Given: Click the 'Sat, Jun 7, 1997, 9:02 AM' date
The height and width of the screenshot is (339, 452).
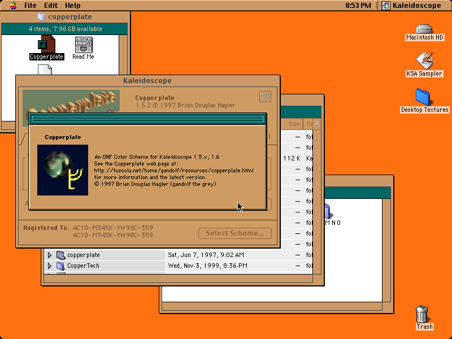Looking at the screenshot, I should 206,255.
